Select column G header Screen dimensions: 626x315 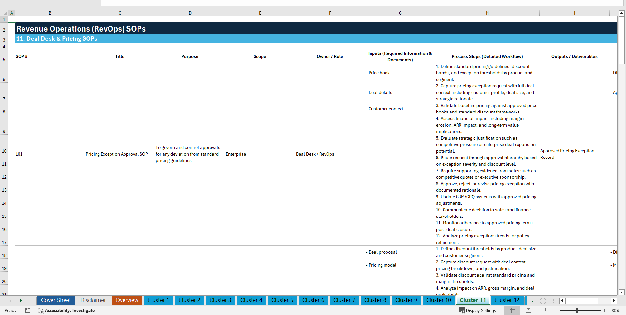400,13
